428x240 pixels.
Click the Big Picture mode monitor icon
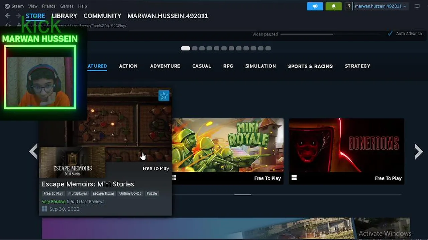tap(417, 6)
